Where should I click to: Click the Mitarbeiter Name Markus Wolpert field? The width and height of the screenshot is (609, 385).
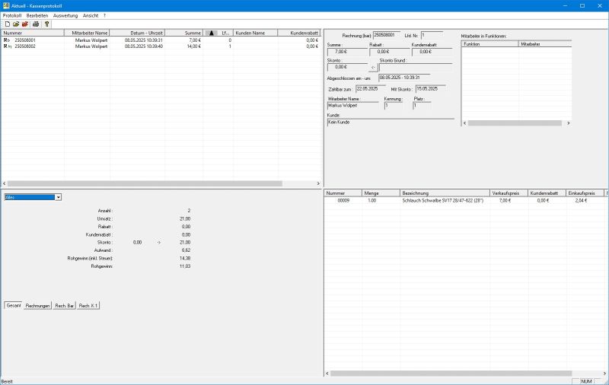click(353, 106)
